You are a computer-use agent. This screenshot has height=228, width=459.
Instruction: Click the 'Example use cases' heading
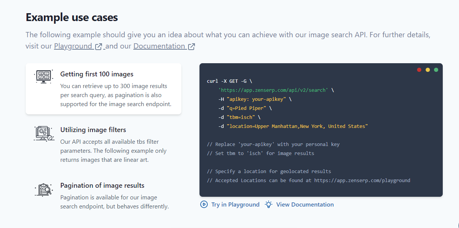[72, 17]
